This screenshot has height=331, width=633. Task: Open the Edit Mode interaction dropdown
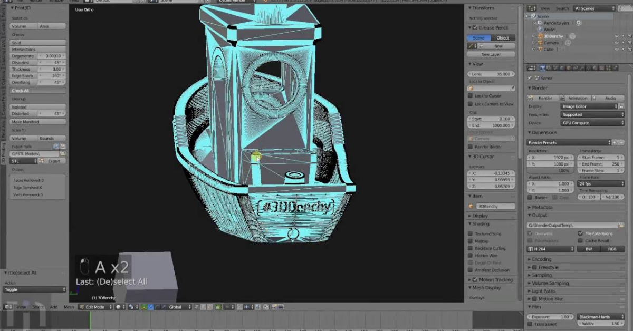click(x=94, y=307)
